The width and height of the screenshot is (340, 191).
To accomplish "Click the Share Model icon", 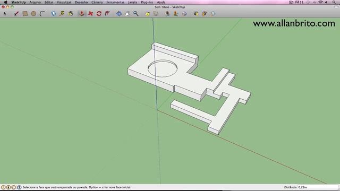I will 204,14.
